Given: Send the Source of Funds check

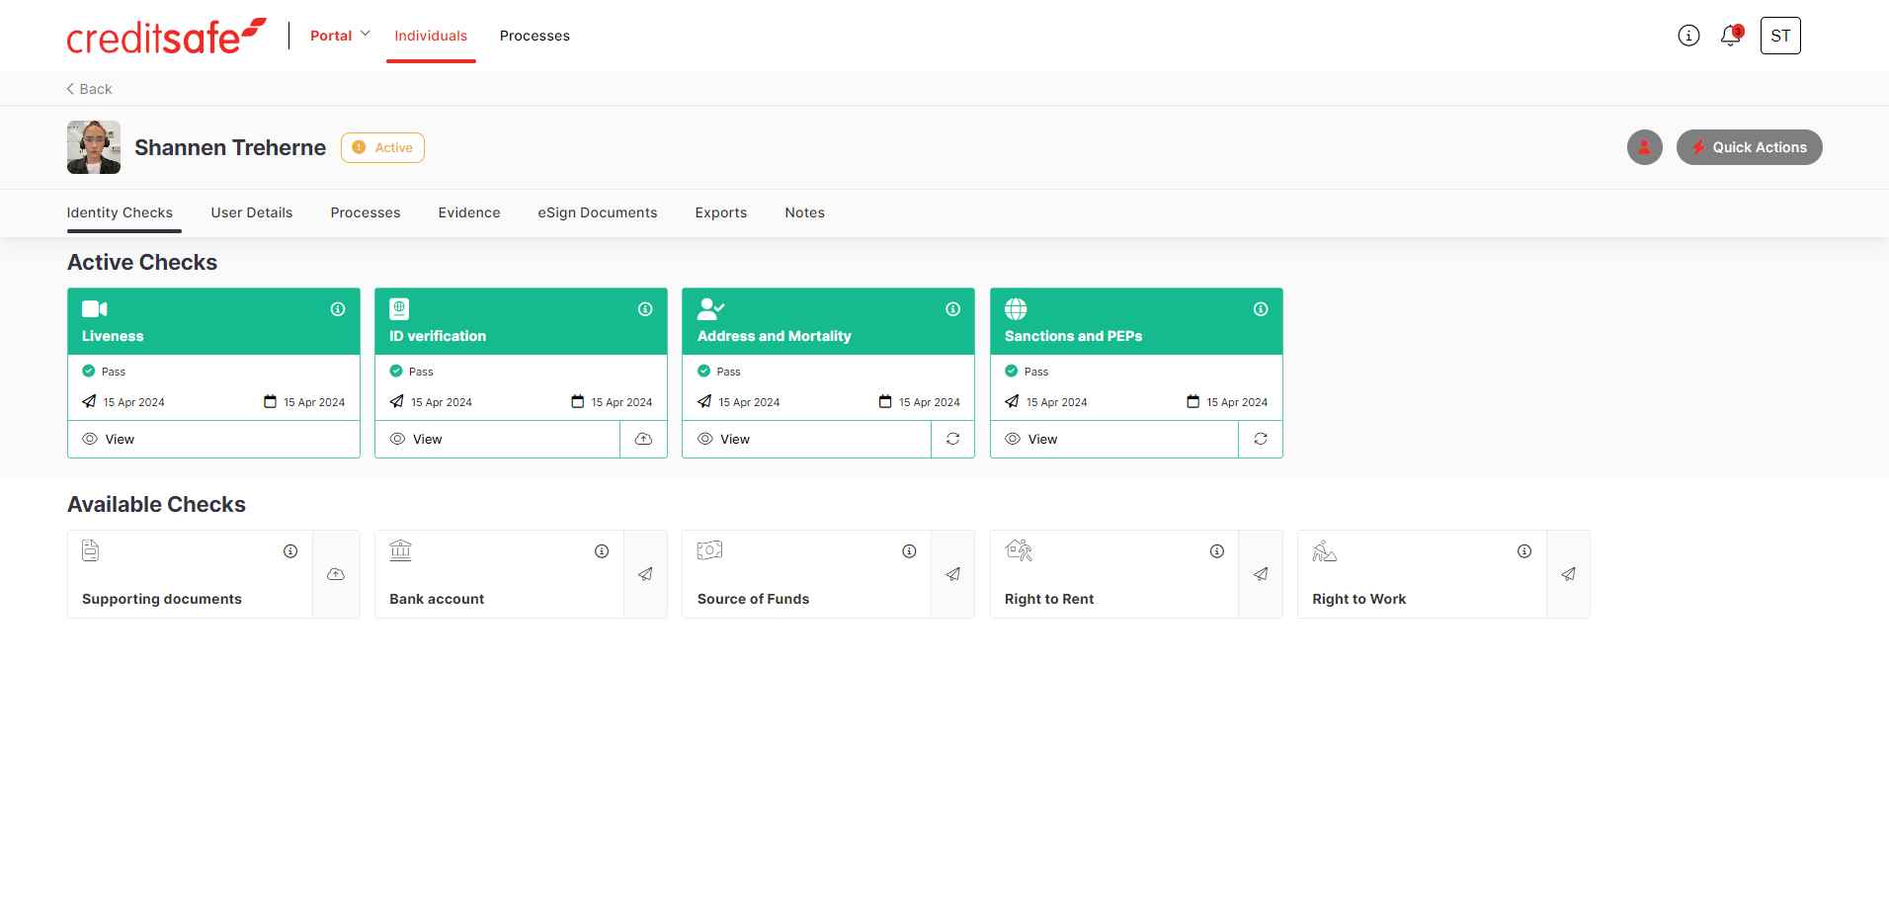Looking at the screenshot, I should point(952,574).
